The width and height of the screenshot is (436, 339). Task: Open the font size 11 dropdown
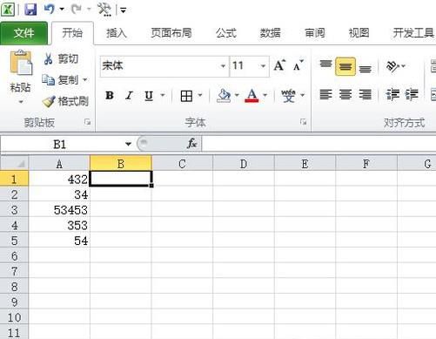point(263,66)
